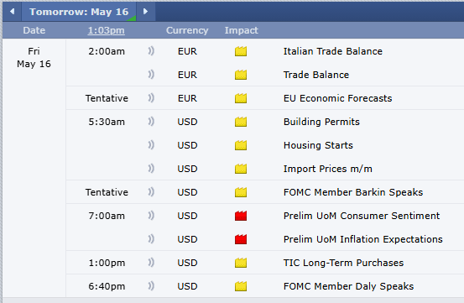Viewport: 464px width, 303px height.
Task: Toggle sound alert for Prelim UoM Consumer Sentiment
Action: (151, 216)
